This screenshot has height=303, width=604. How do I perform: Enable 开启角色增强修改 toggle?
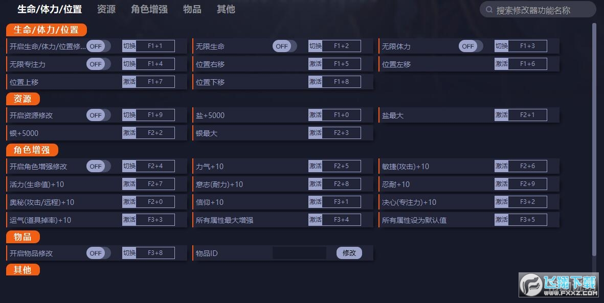[98, 166]
